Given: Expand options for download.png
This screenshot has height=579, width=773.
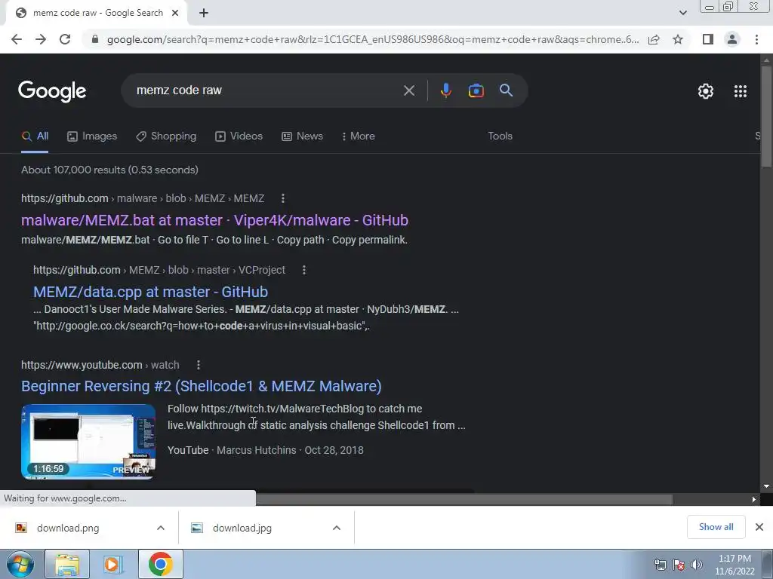Looking at the screenshot, I should click(x=161, y=528).
